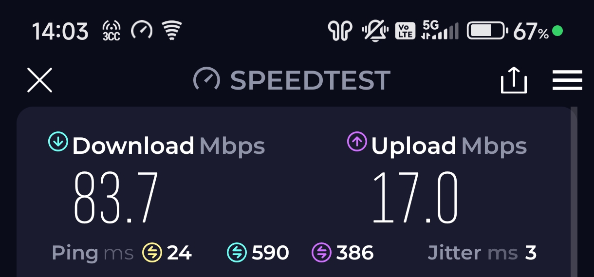This screenshot has width=594, height=277.
Task: Tap the purple upload latency icon
Action: 321,253
